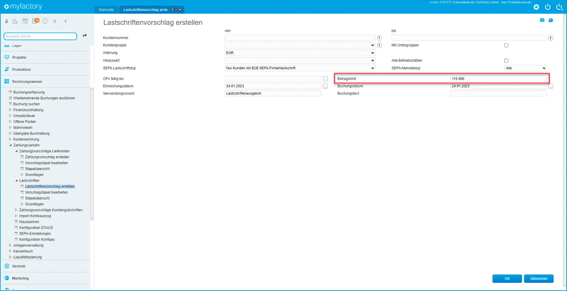The height and width of the screenshot is (291, 567).
Task: Open the notifications icon with badge 14
Action: point(35,21)
